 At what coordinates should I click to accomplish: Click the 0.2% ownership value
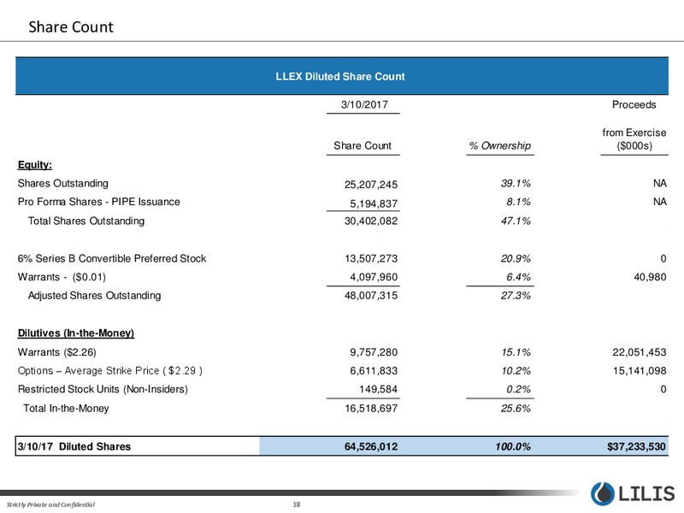(518, 390)
